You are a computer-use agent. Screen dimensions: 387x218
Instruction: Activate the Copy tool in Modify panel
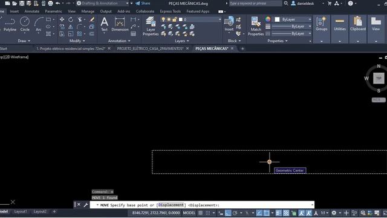pos(62,27)
